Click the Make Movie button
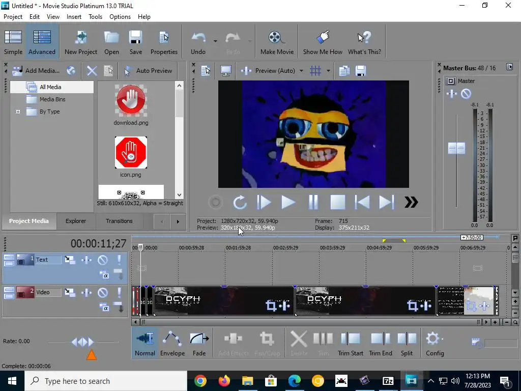Image resolution: width=521 pixels, height=391 pixels. 277,42
